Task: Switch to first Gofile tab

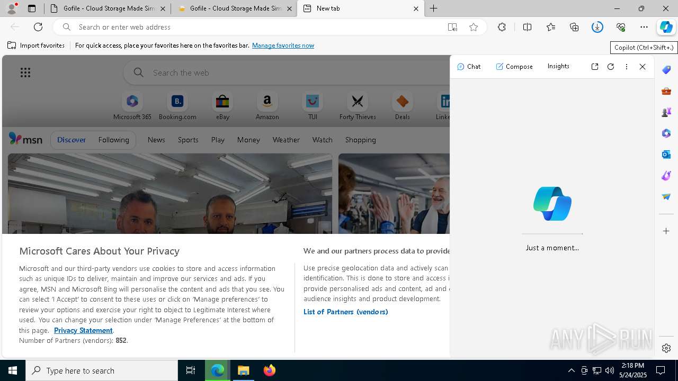Action: (108, 8)
